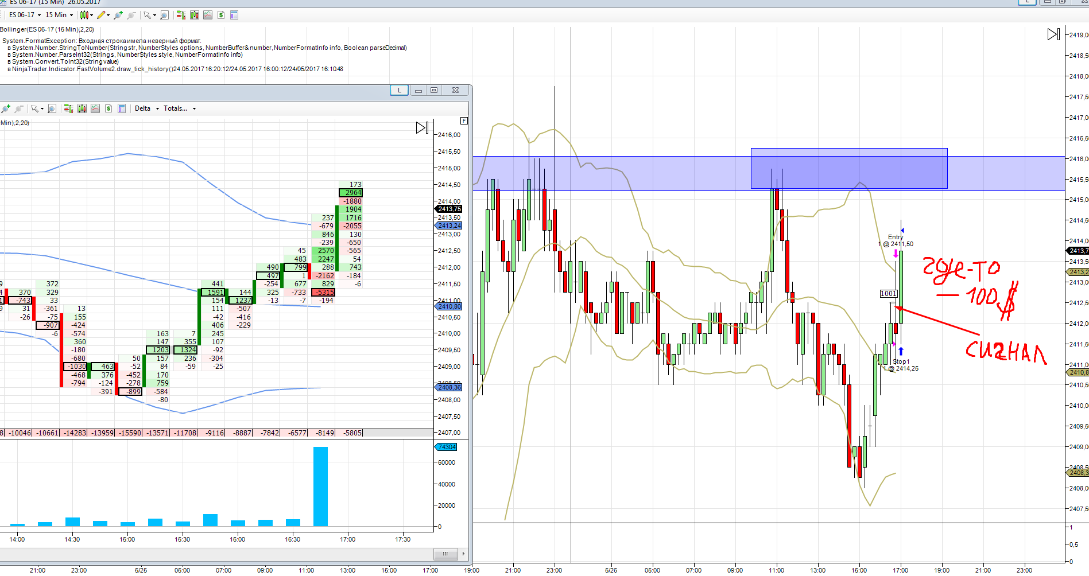The image size is (1089, 576).
Task: Click the main chart L link button
Action: [x=1027, y=2]
